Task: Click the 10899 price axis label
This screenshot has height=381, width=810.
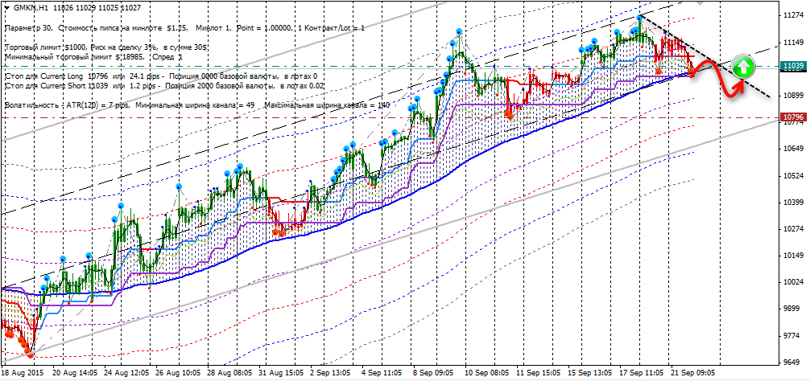Action: pyautogui.click(x=792, y=96)
